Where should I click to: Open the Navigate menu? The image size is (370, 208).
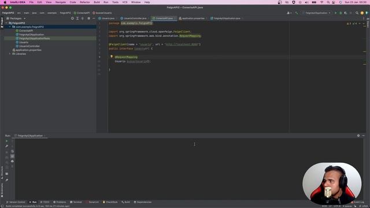[60, 2]
